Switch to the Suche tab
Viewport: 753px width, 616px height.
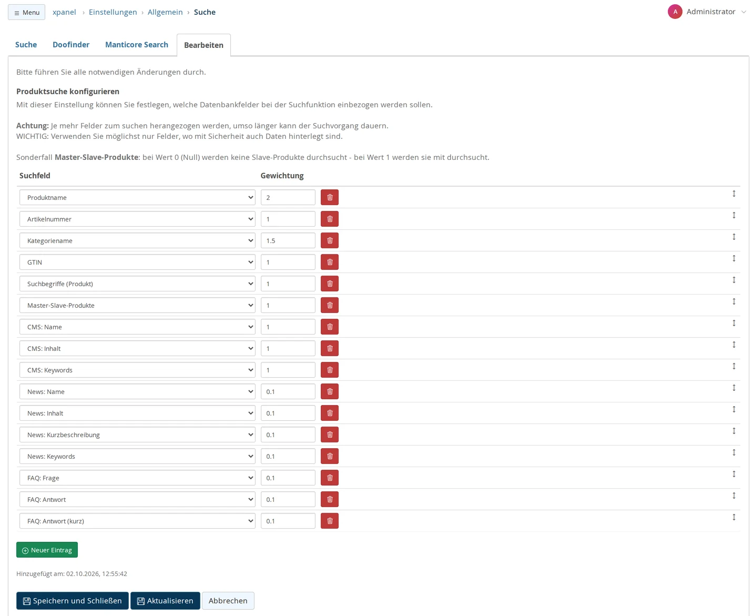pyautogui.click(x=26, y=45)
